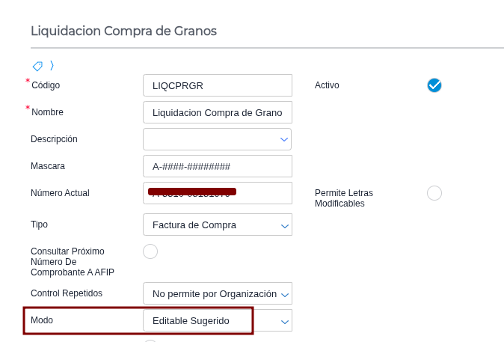Click the Liquidacion Compra de Granos heading
Viewport: 504px width, 342px height.
pyautogui.click(x=123, y=31)
